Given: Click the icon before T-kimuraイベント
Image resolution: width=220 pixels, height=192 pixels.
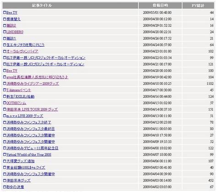Looking at the screenshot, I should 5,90.
